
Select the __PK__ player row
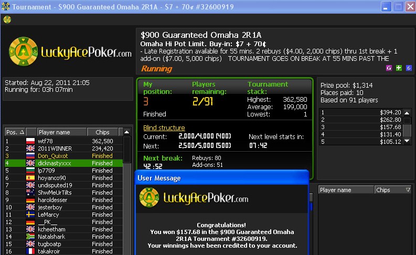pyautogui.click(x=63, y=222)
